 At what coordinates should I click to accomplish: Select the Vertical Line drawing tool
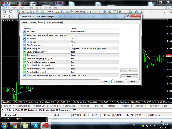coord(15,17)
